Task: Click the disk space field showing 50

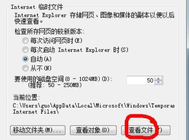Action: 140,80
